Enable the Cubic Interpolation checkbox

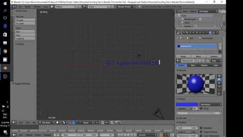click(201, 135)
